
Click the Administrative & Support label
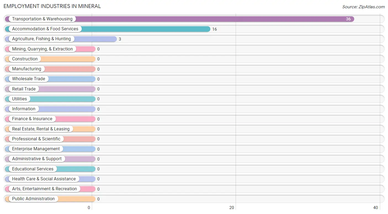37,159
